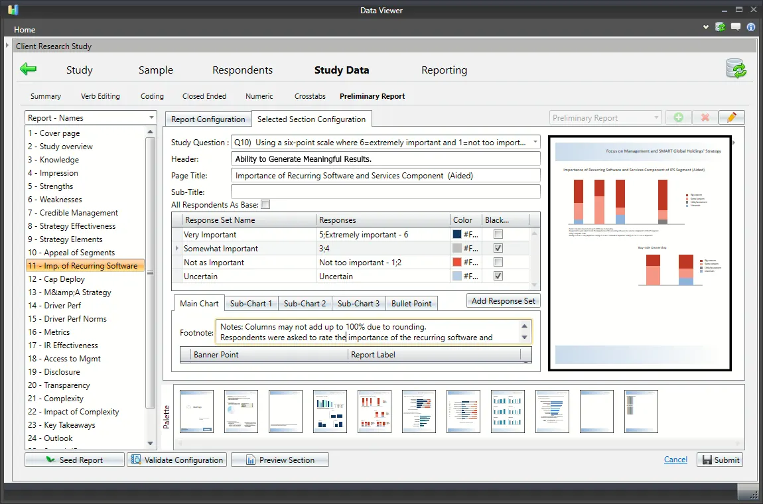Click the Home menu item
Image resolution: width=763 pixels, height=504 pixels.
[x=25, y=30]
